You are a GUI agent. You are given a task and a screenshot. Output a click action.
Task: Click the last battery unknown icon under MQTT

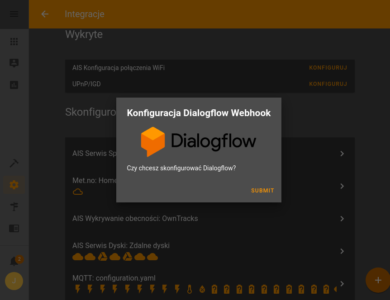click(x=326, y=289)
